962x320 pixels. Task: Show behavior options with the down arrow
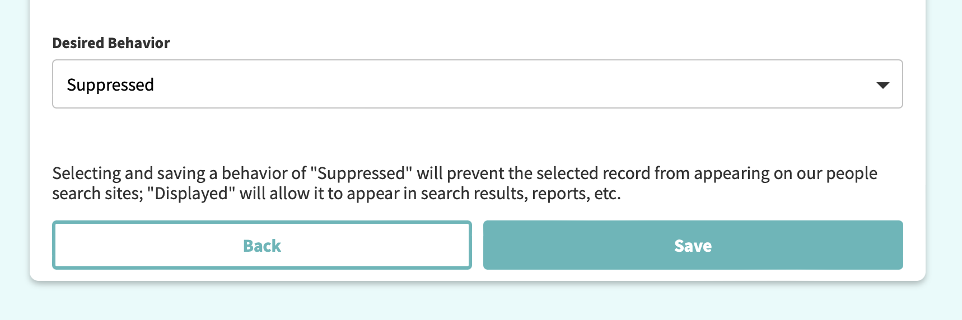[883, 85]
